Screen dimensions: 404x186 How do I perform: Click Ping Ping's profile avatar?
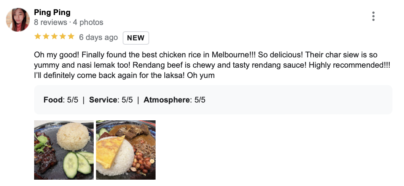pyautogui.click(x=18, y=20)
